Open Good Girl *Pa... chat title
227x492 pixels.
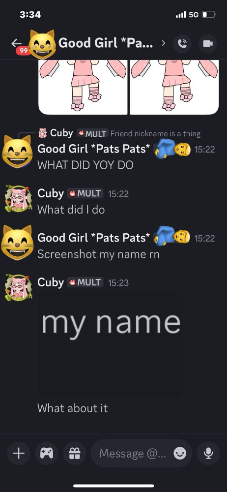coord(106,43)
